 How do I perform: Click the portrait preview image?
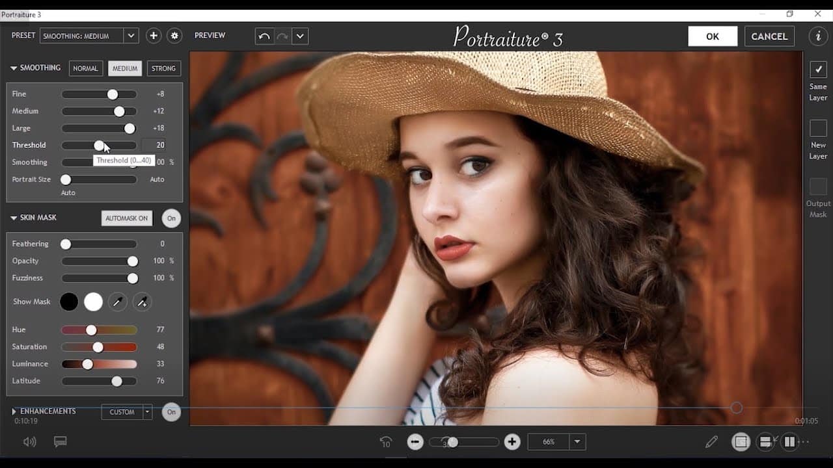point(496,238)
